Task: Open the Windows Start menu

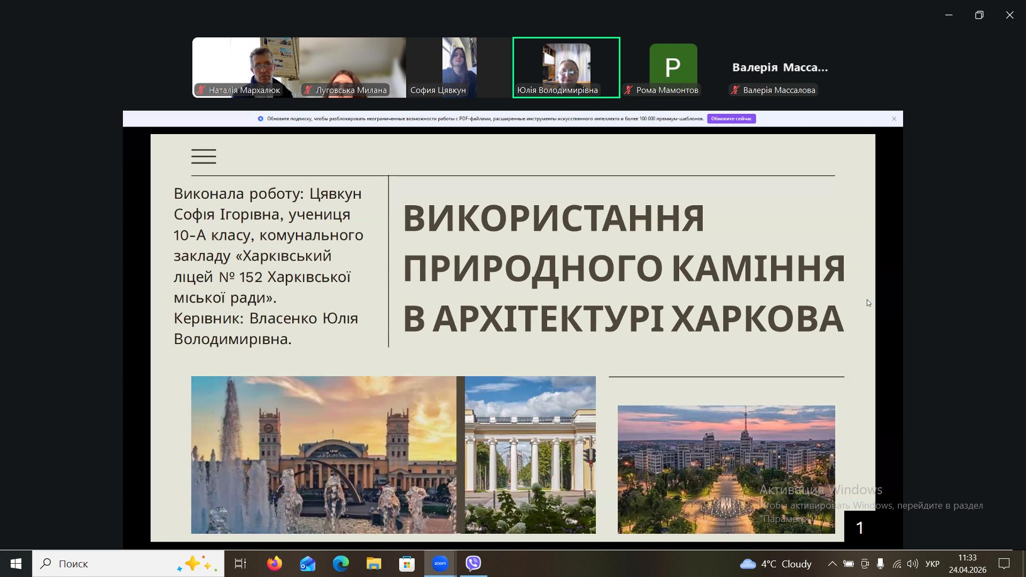Action: [16, 564]
